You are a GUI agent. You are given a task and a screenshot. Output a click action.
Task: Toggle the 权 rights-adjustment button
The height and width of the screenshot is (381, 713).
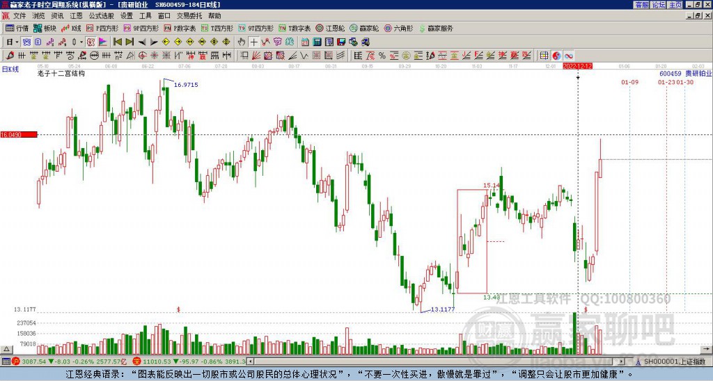[91, 42]
